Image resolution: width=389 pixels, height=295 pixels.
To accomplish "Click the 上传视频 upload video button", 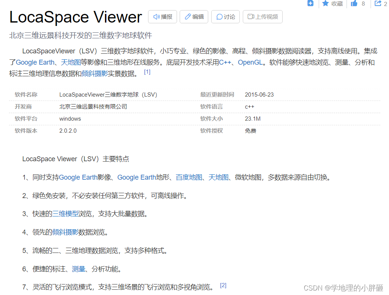I will [x=263, y=17].
